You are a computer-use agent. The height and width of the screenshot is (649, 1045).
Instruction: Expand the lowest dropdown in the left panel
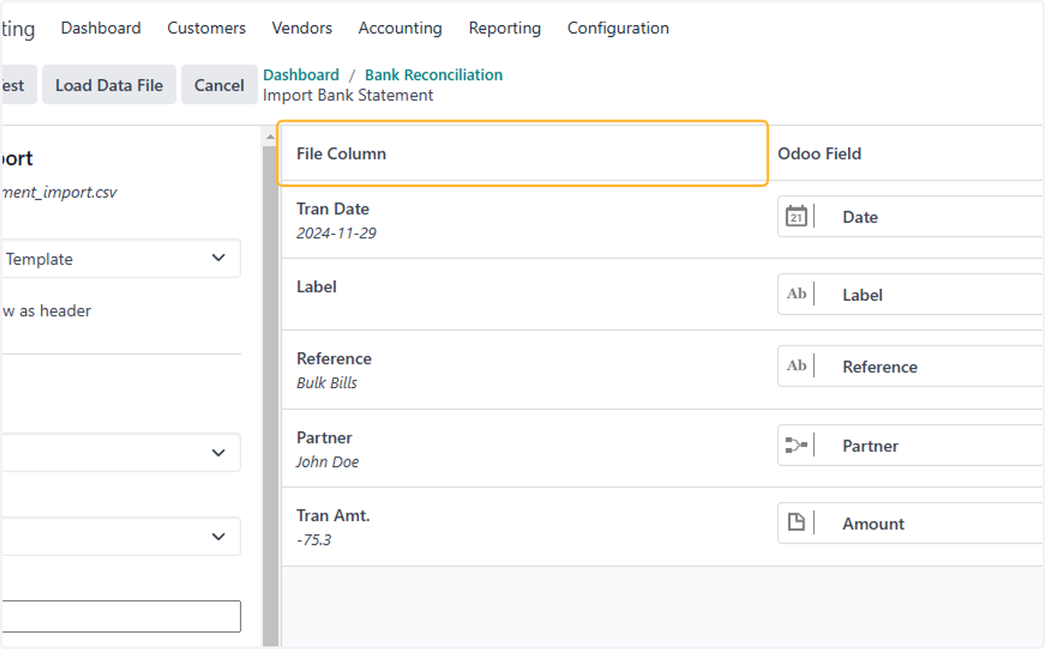coord(120,536)
